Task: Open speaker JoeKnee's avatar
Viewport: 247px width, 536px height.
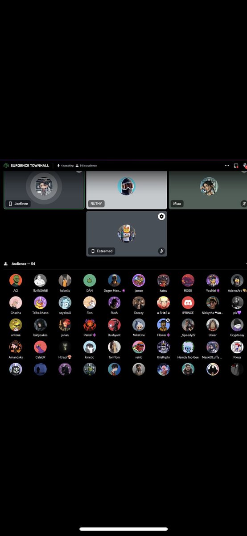Action: coord(44,186)
